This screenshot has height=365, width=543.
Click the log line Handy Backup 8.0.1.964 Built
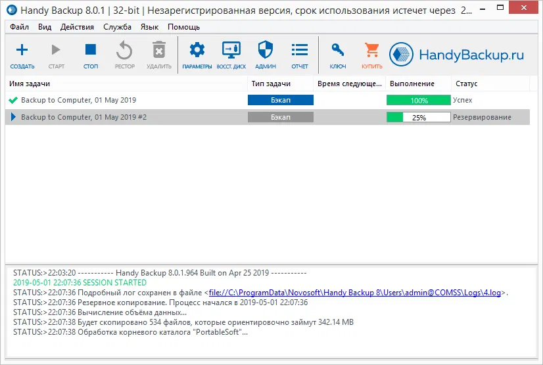pos(160,273)
